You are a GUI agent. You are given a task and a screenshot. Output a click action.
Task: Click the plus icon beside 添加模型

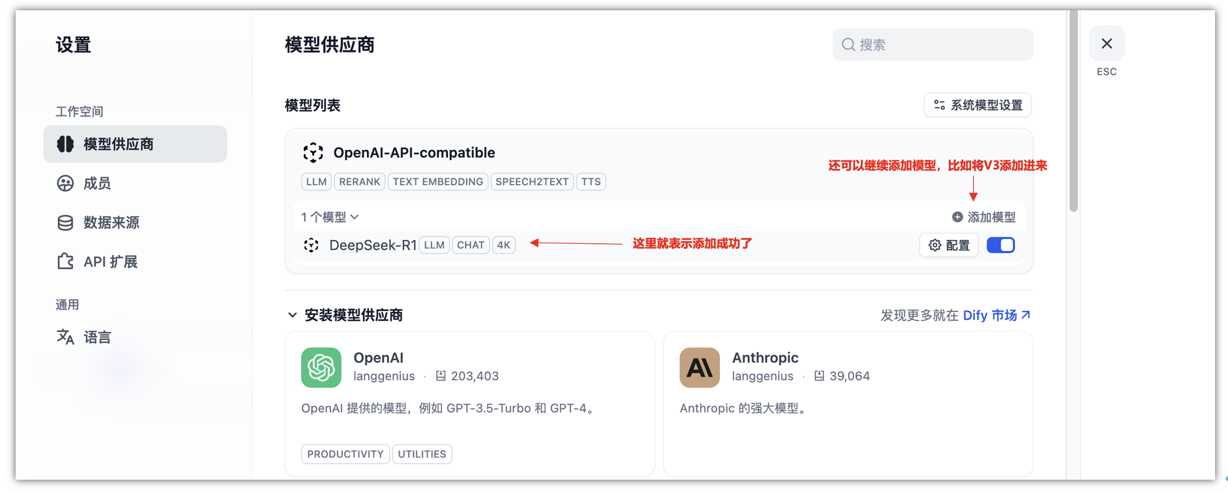point(957,217)
